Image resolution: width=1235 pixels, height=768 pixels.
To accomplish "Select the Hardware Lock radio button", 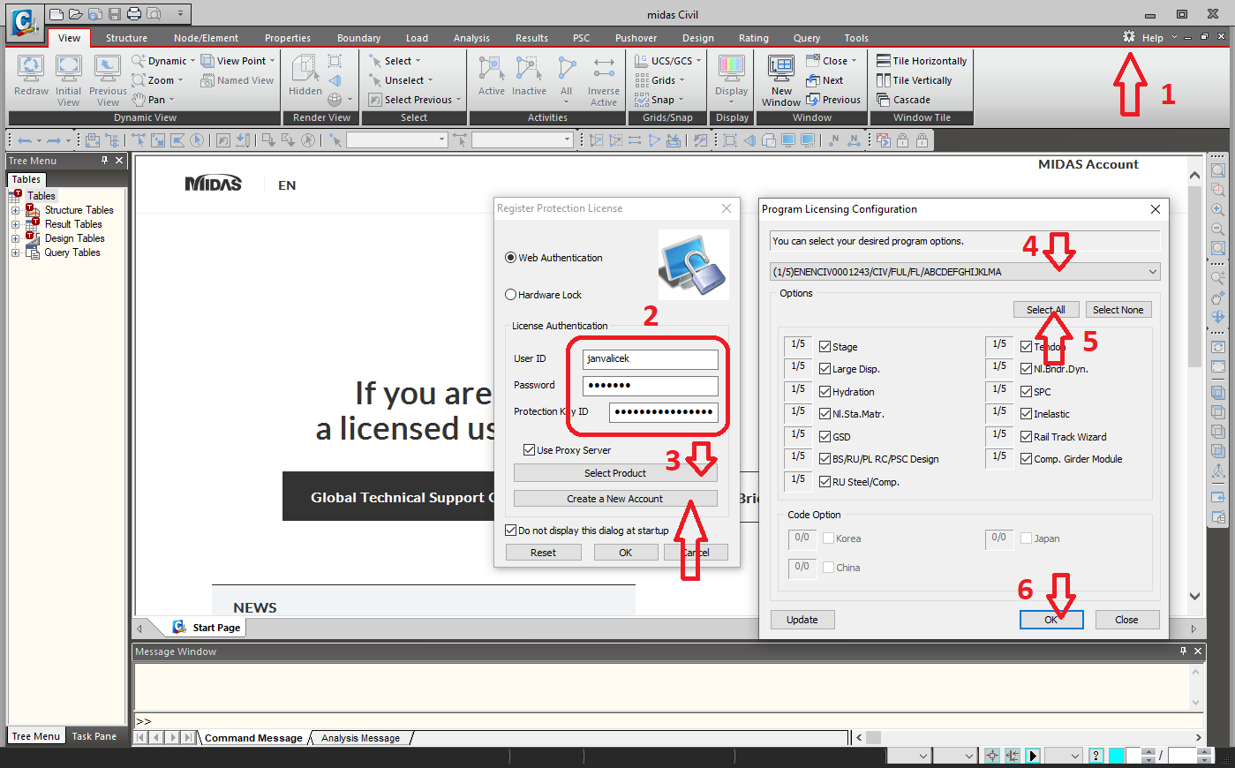I will point(510,295).
